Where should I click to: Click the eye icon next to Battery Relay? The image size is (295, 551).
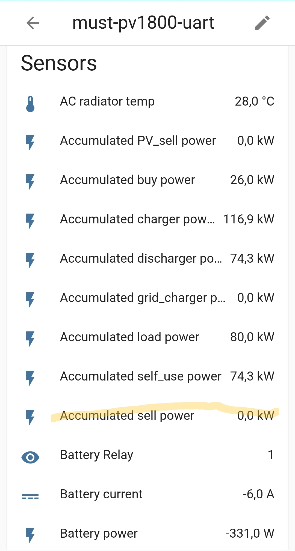30,457
